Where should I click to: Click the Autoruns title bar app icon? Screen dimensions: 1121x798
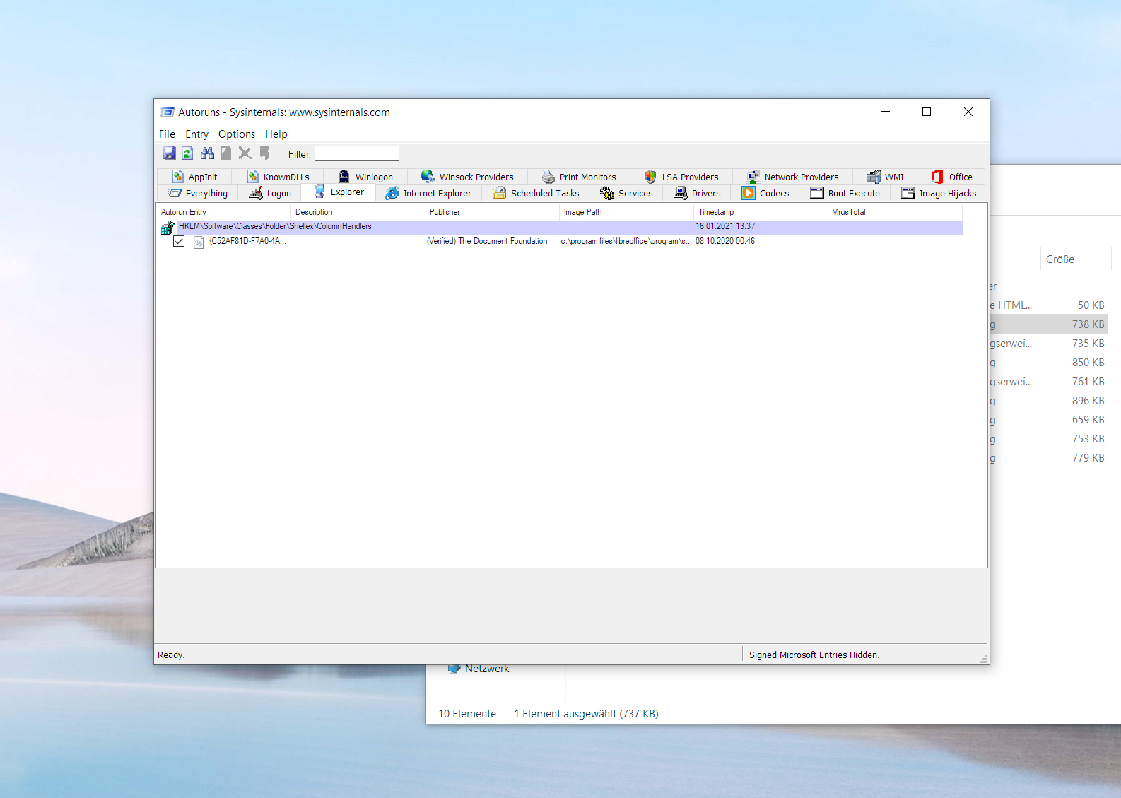pyautogui.click(x=168, y=112)
